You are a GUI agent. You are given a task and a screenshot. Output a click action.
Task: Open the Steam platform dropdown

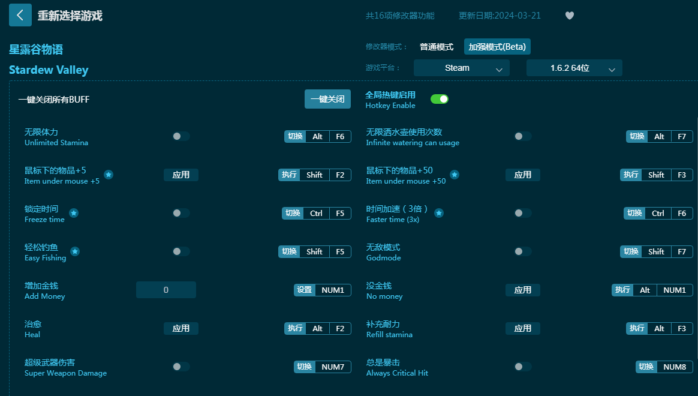click(462, 68)
